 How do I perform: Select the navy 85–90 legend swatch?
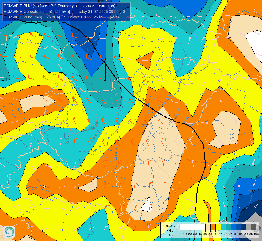click(x=244, y=227)
